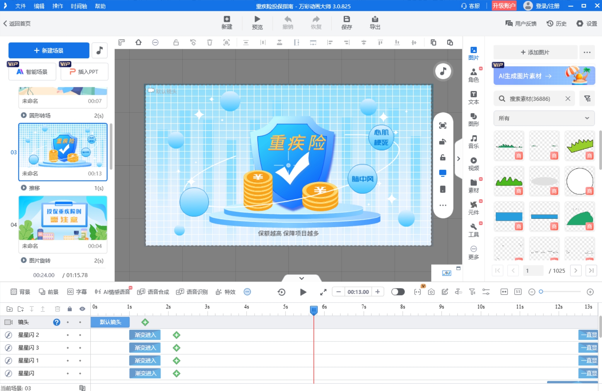This screenshot has width=602, height=391.
Task: Click the 导出 export icon
Action: pyautogui.click(x=375, y=23)
